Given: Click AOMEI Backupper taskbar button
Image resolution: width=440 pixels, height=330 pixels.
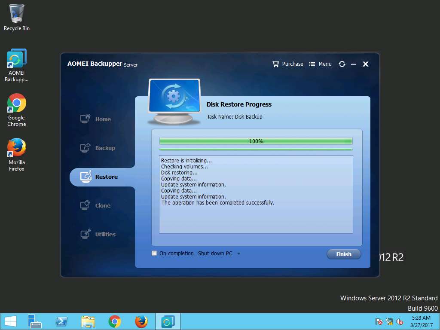Looking at the screenshot, I should [168, 321].
